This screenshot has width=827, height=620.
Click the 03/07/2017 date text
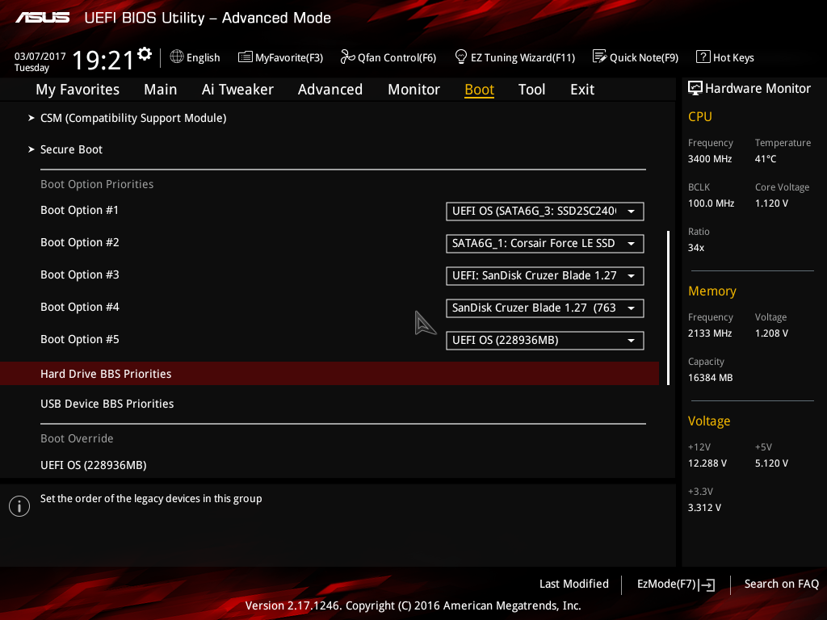click(x=40, y=57)
